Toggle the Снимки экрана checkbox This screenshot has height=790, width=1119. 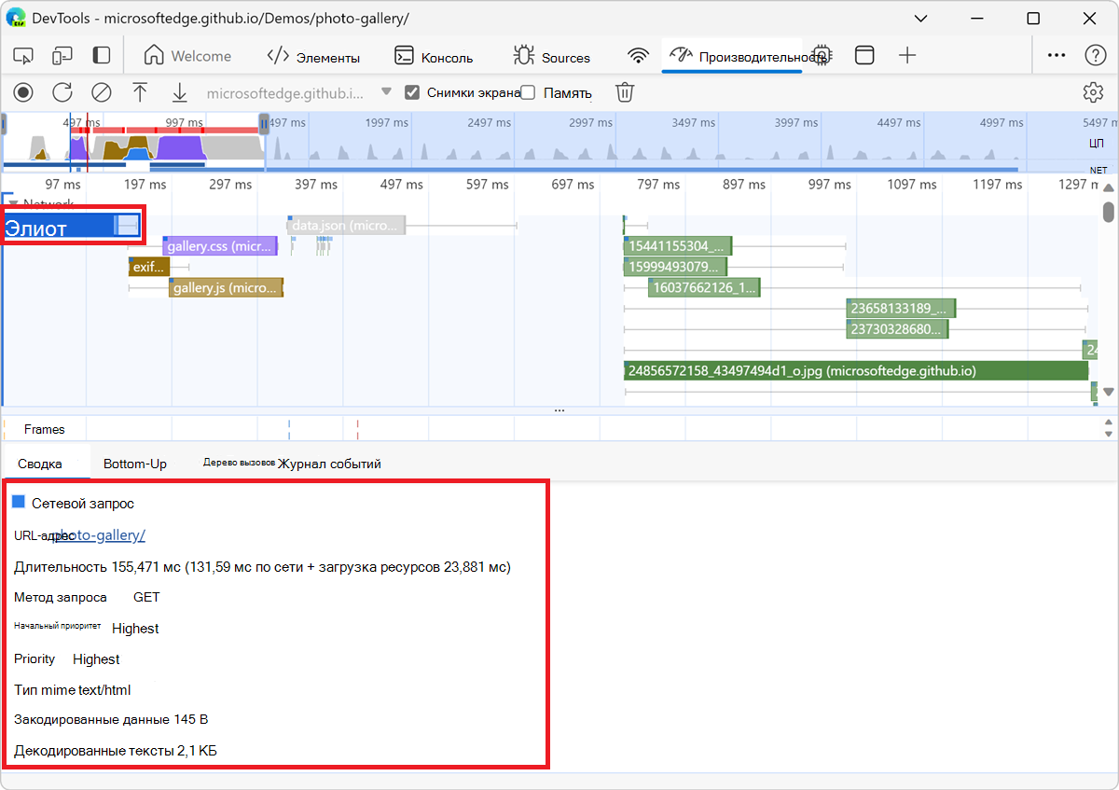(412, 92)
